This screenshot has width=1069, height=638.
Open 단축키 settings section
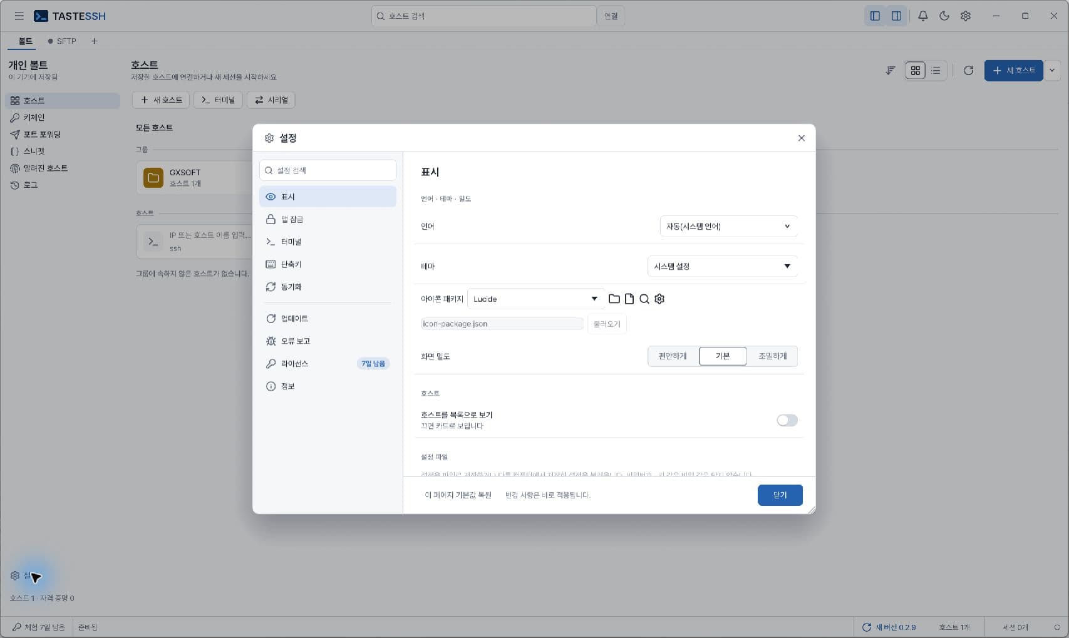coord(328,264)
